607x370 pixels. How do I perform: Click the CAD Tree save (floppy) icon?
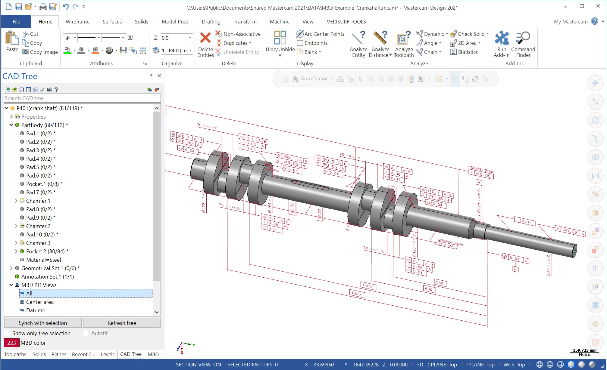click(x=21, y=90)
